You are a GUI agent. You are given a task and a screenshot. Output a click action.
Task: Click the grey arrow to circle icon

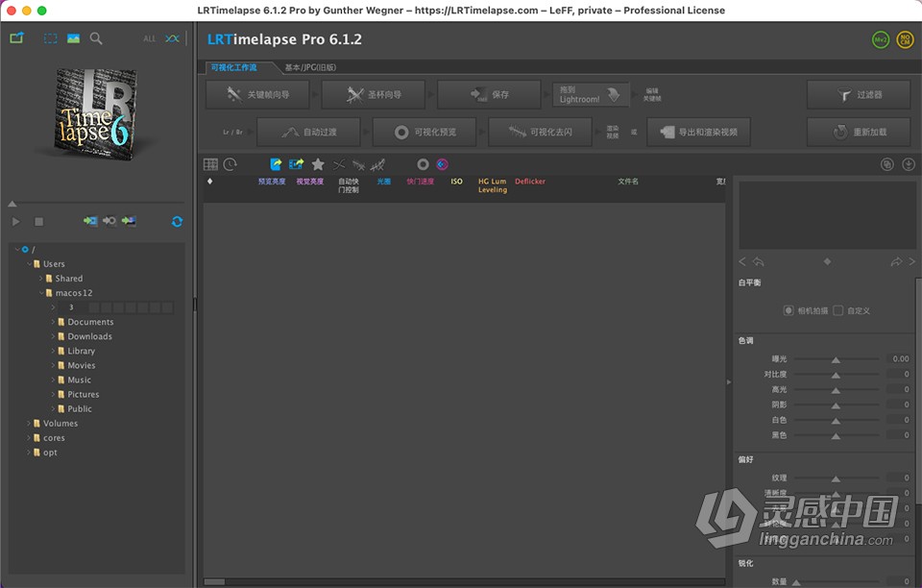(x=109, y=221)
